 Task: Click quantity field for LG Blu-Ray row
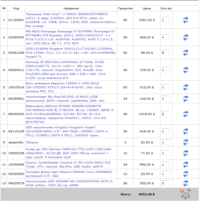(x=165, y=99)
